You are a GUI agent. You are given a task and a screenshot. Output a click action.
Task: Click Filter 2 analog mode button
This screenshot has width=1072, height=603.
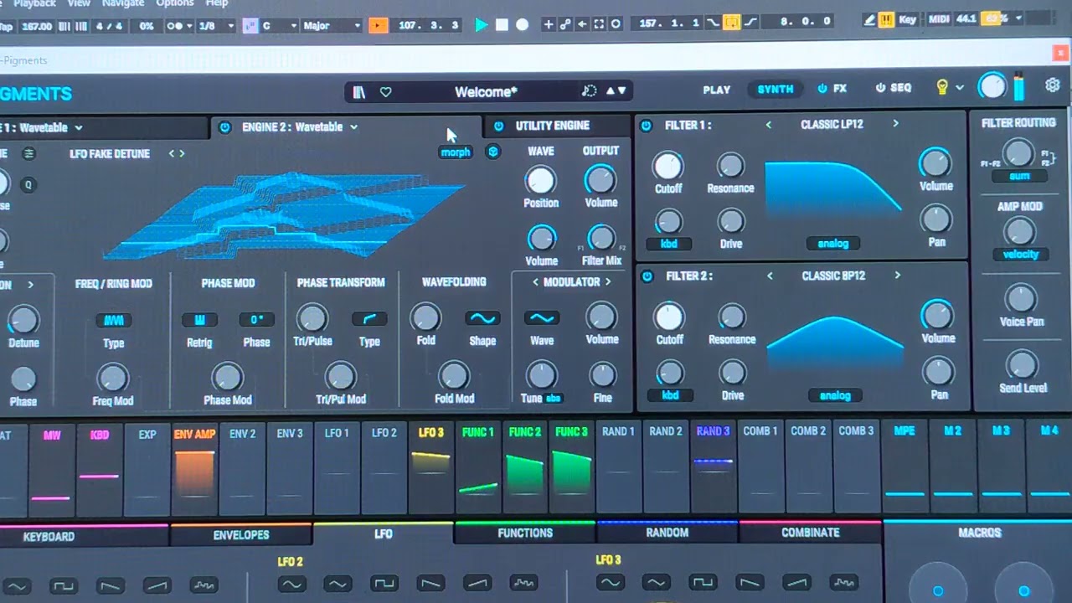point(835,395)
